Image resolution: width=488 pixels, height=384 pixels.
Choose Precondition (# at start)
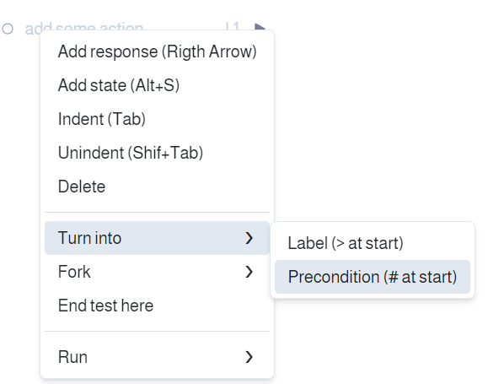click(373, 277)
